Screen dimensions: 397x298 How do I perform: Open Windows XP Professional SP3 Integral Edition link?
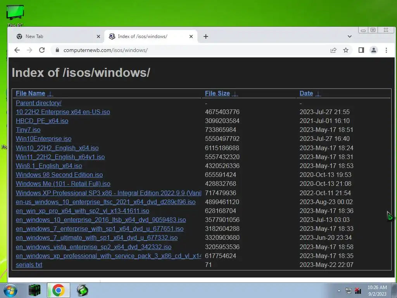(109, 193)
